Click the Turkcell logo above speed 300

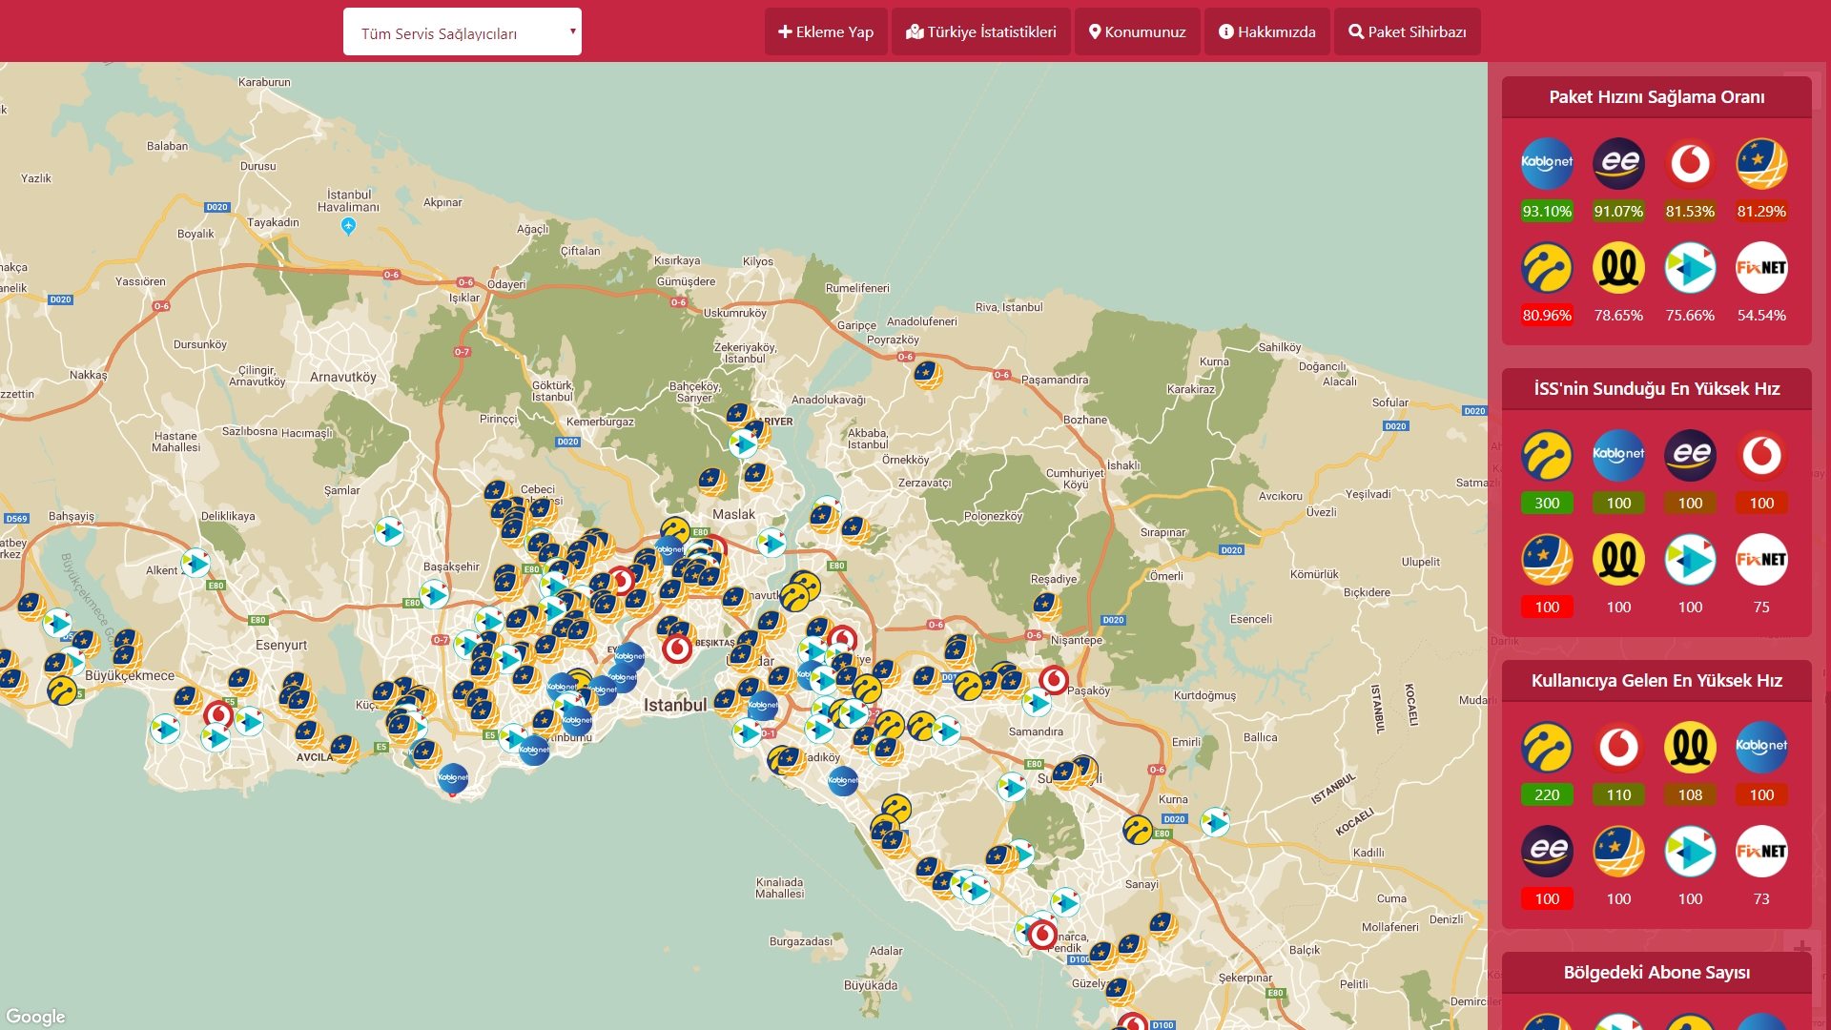click(x=1547, y=455)
